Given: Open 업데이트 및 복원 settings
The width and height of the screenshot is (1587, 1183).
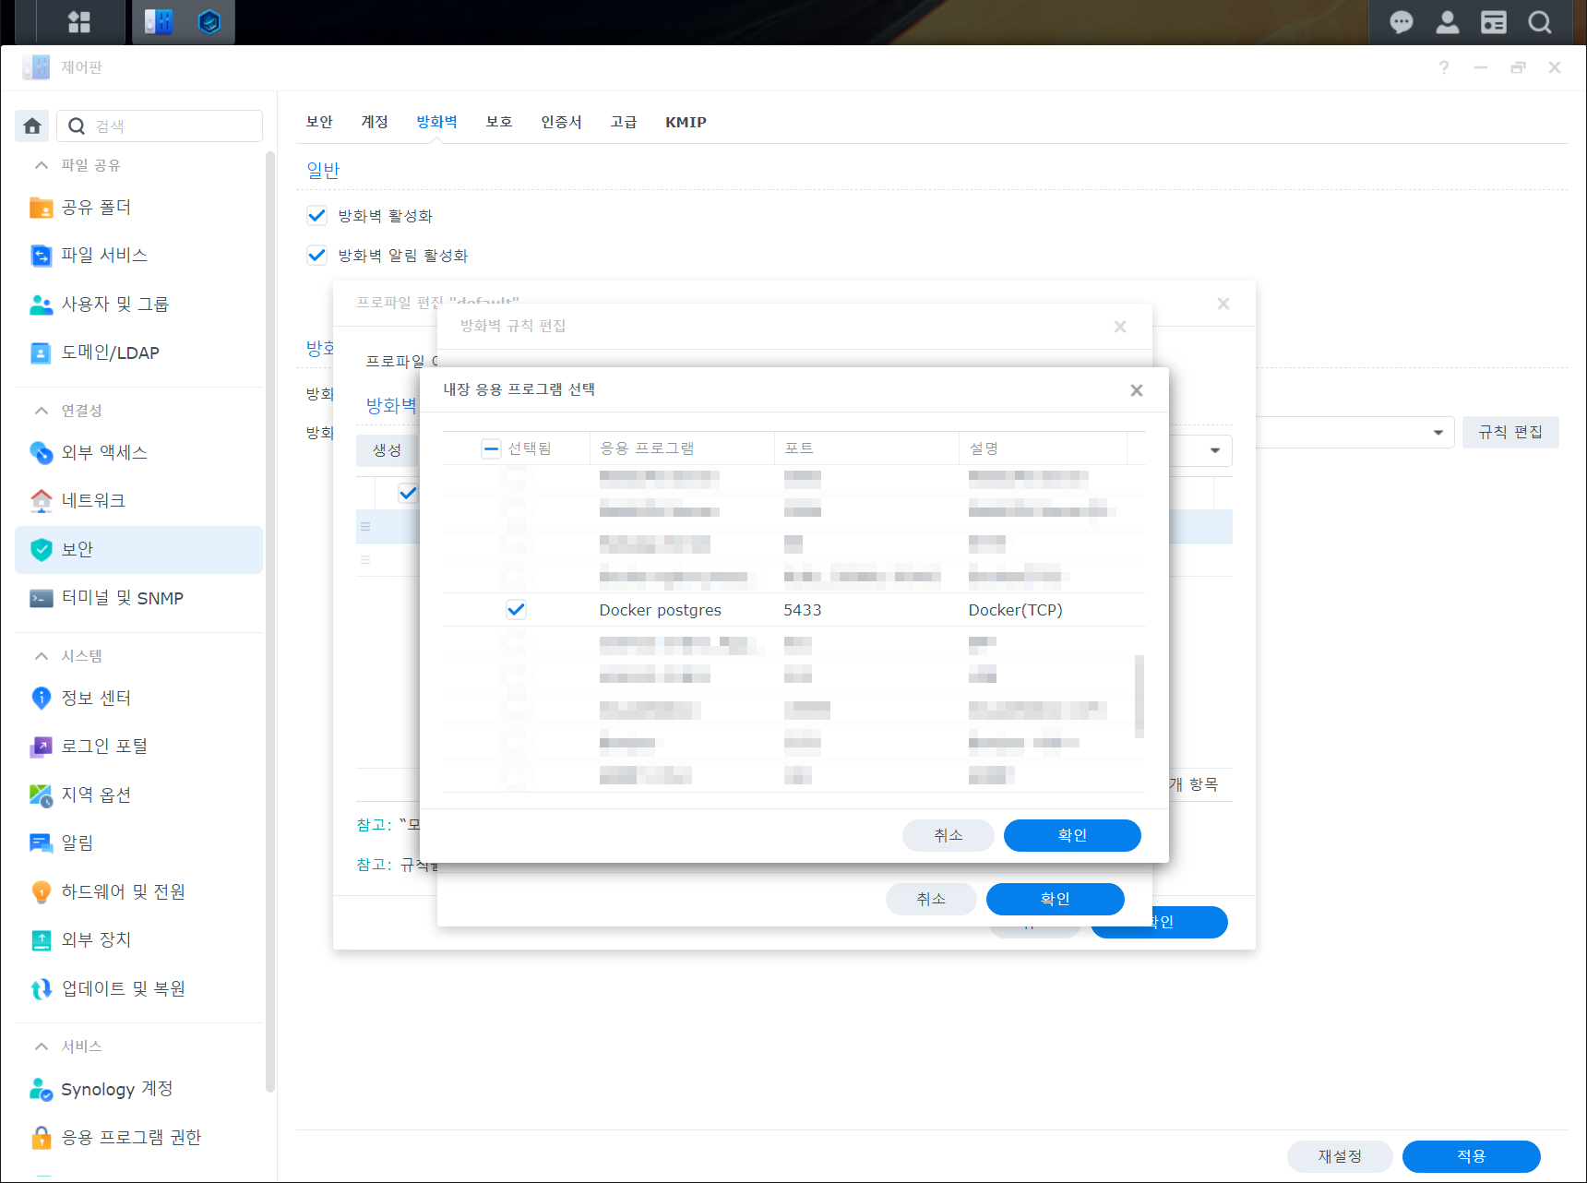Looking at the screenshot, I should point(138,989).
